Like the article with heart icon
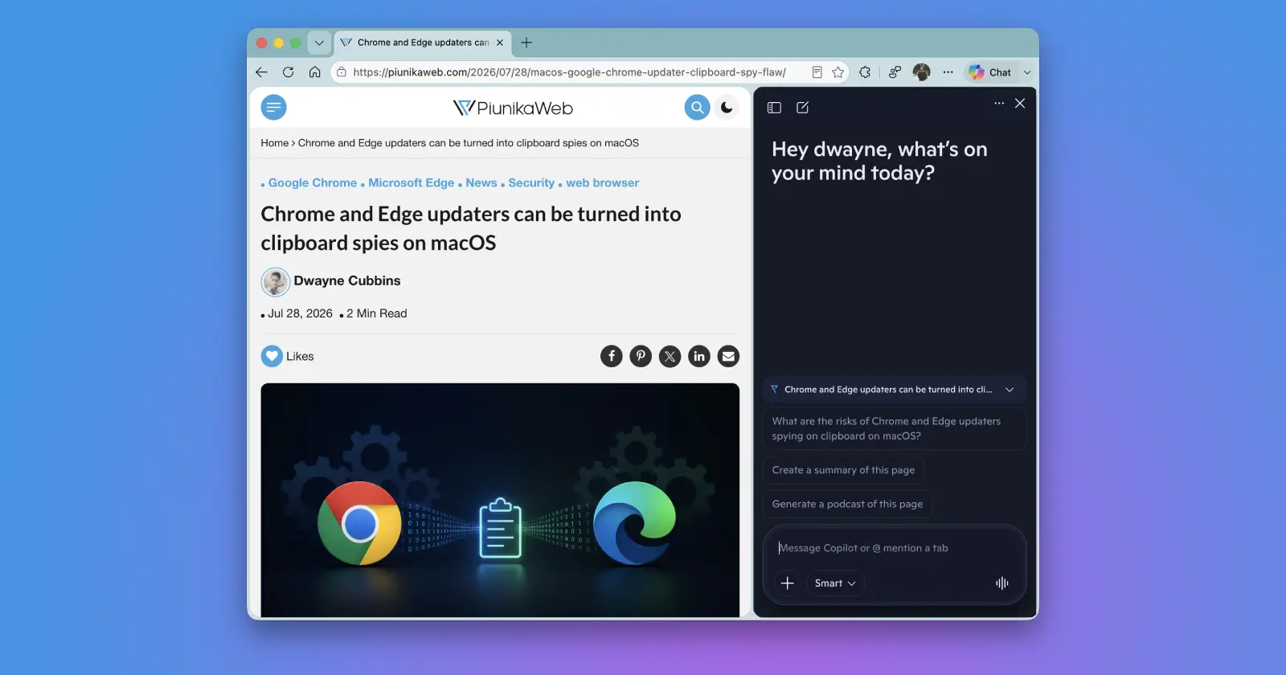Screen dimensions: 1286x675 click(x=272, y=356)
